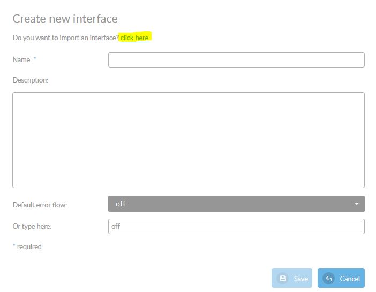Click the 'Create new interface' heading
The height and width of the screenshot is (292, 376).
(x=65, y=19)
